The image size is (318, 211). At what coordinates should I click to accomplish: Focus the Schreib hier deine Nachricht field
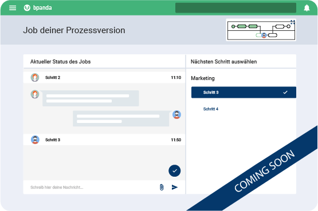coord(91,188)
